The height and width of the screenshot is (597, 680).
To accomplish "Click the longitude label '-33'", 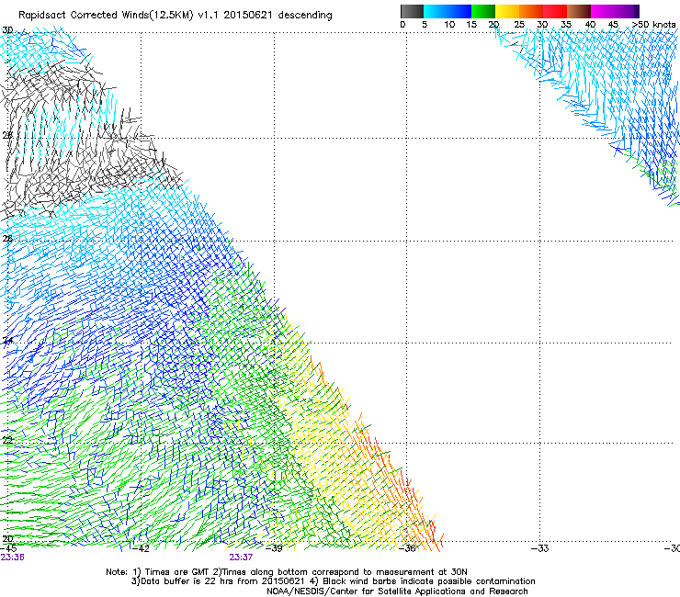I will pos(540,548).
